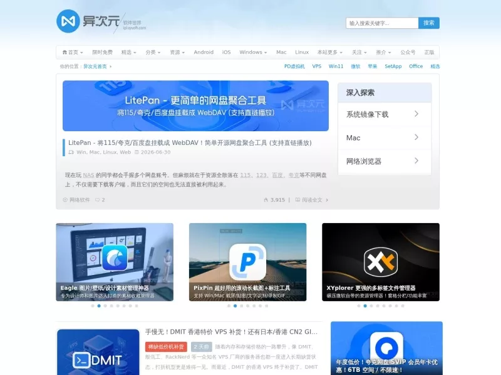Select the third dot under XYplorer carousel
This screenshot has width=501, height=375.
pos(371,306)
